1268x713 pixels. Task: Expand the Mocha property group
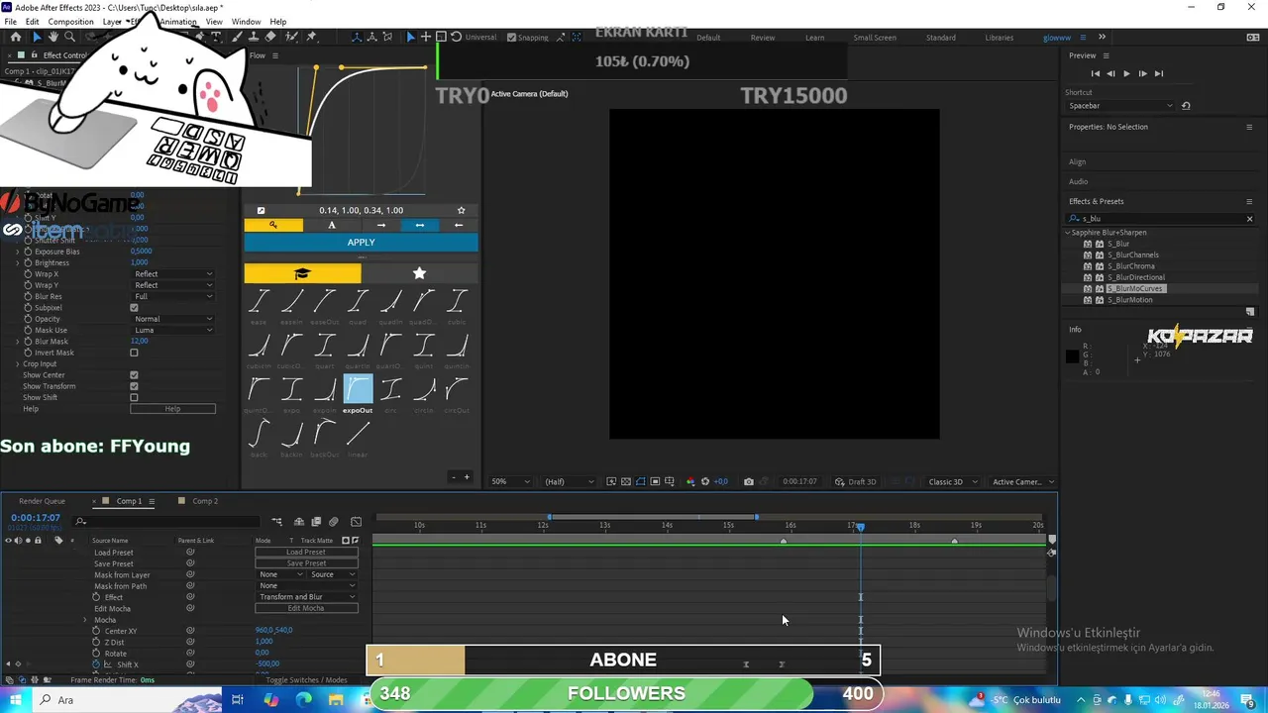(86, 620)
